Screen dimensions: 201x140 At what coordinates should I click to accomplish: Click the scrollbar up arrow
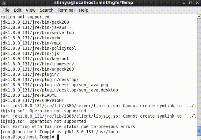(199, 17)
